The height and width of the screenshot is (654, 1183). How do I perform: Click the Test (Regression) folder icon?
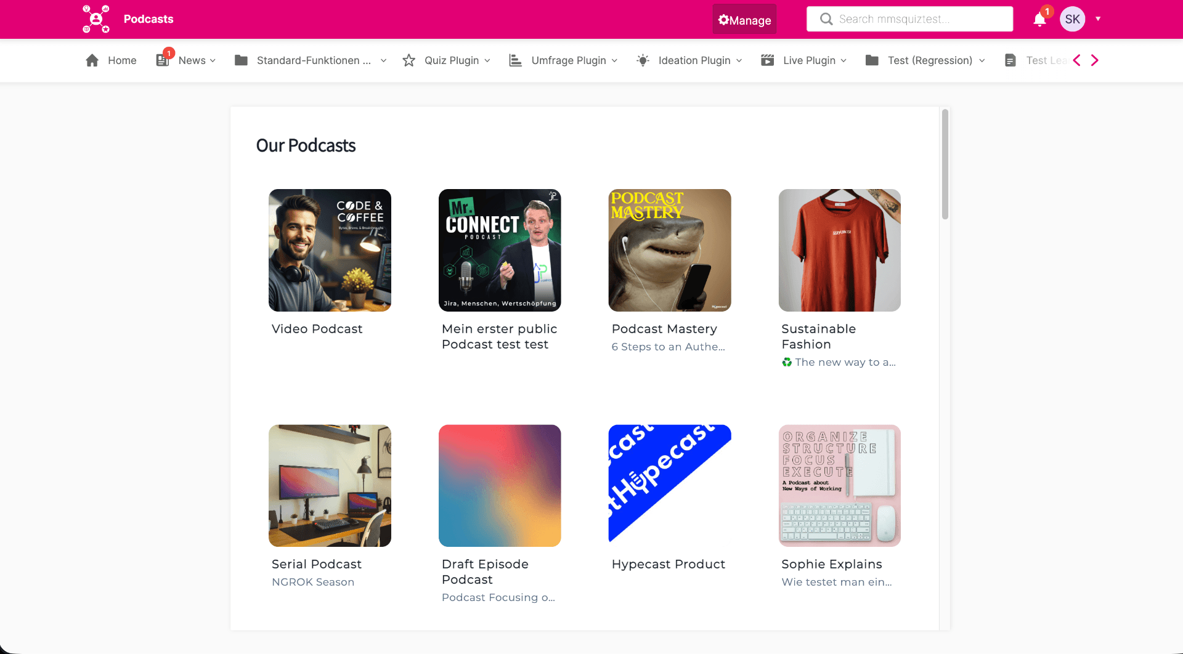(872, 60)
